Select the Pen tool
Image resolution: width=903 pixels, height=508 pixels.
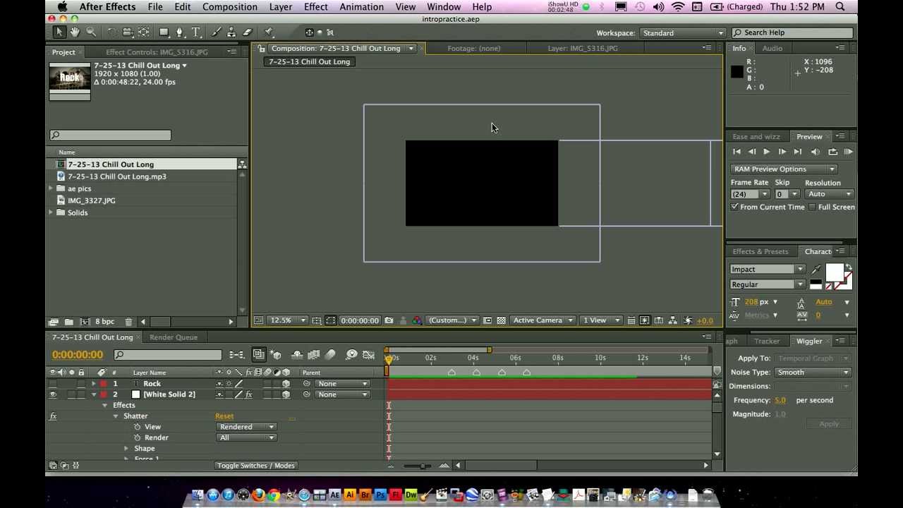pos(180,32)
